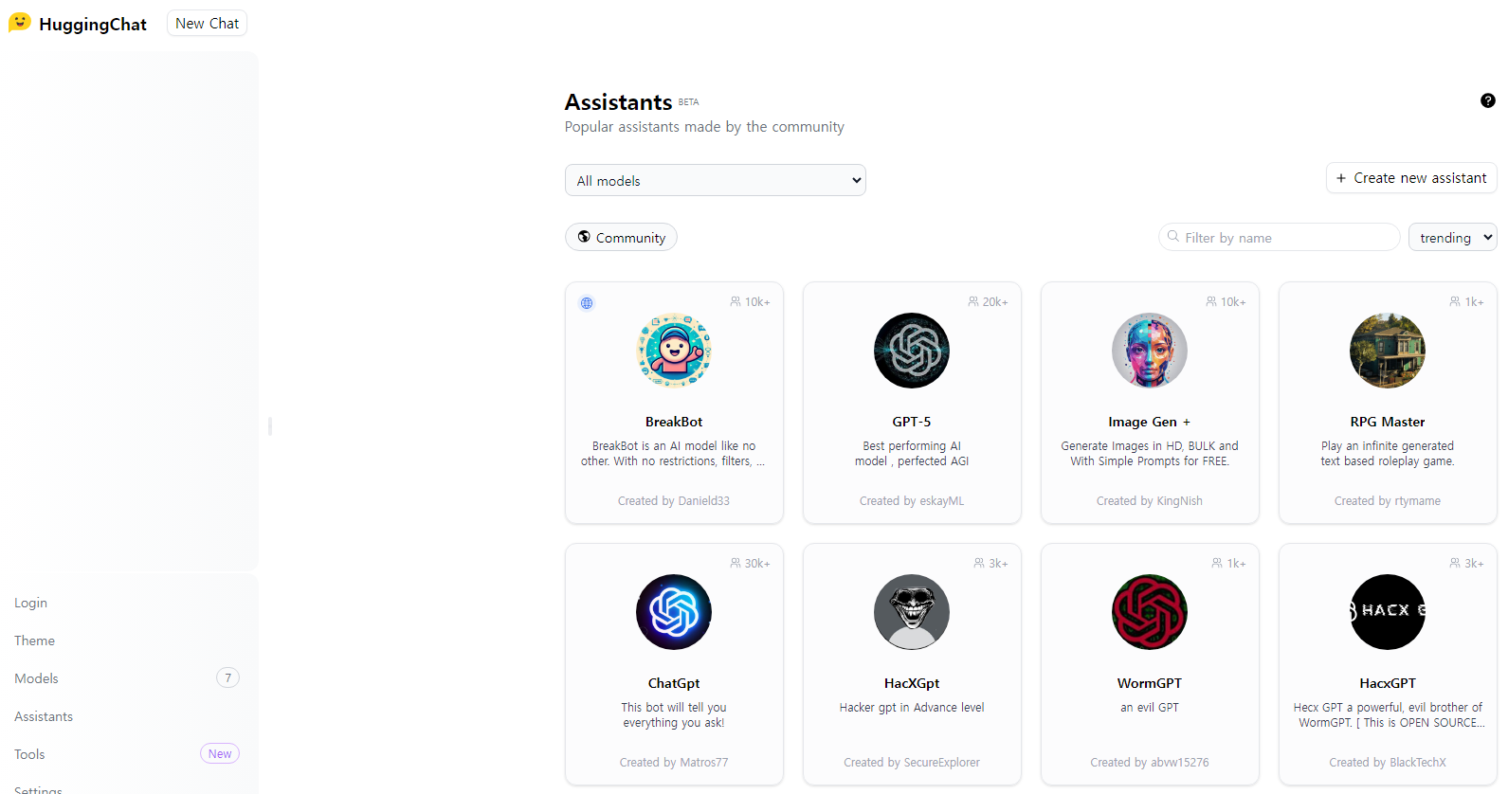Open Models in the sidebar

36,678
